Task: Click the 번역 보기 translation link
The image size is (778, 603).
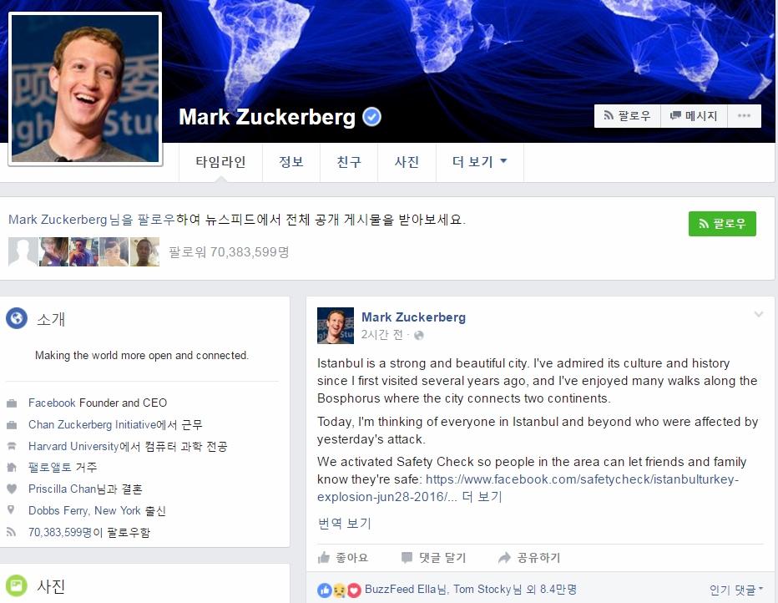Action: click(x=345, y=523)
